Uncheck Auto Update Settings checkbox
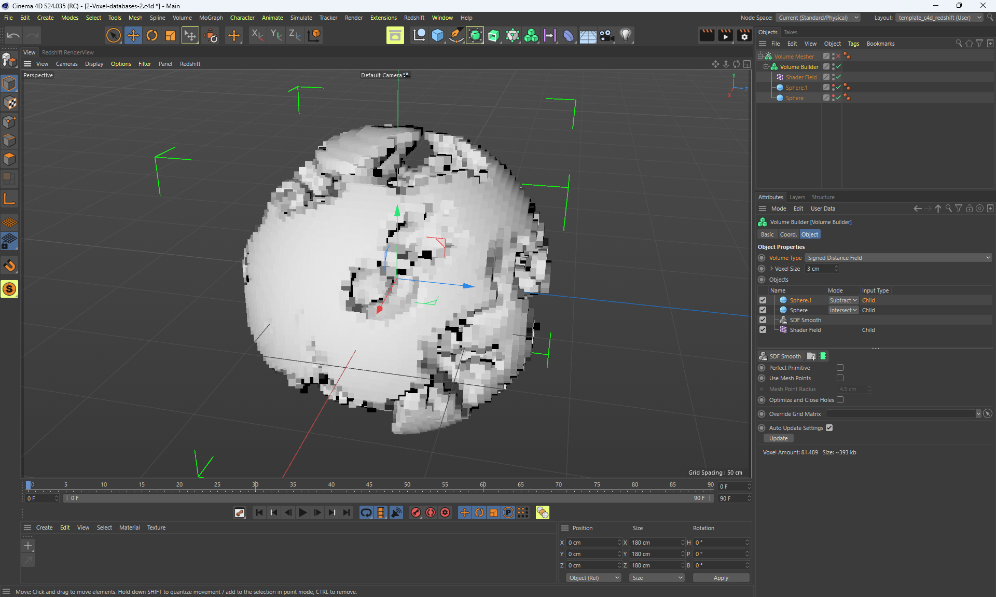Viewport: 996px width, 597px height. click(829, 428)
